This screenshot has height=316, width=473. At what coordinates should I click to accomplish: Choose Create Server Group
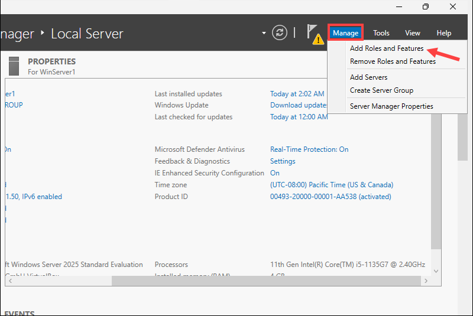coord(381,90)
